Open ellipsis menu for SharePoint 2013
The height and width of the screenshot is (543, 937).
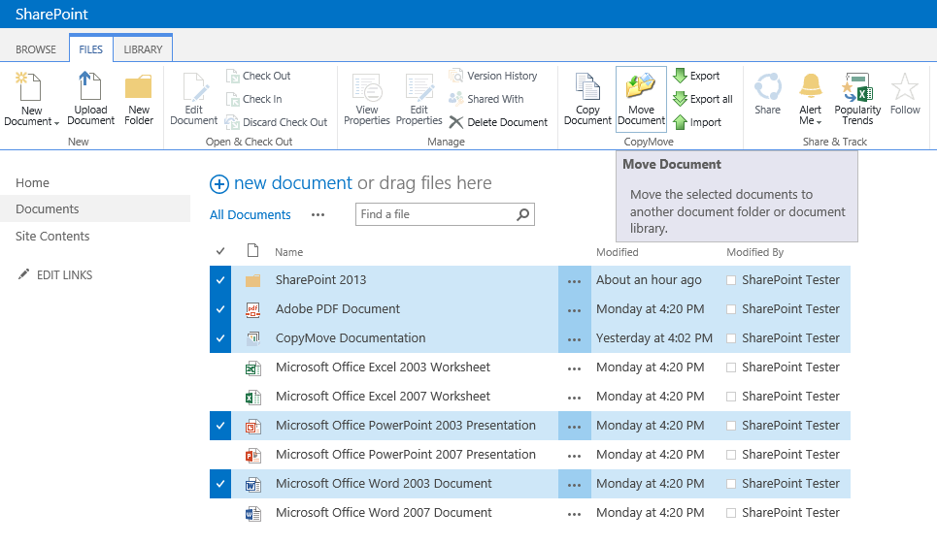[574, 280]
